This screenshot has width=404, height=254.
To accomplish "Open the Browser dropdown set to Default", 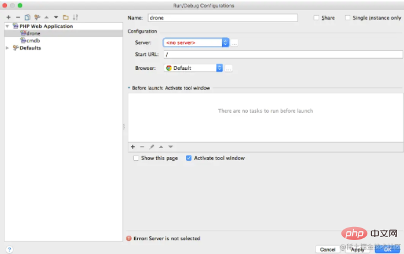I will point(193,67).
